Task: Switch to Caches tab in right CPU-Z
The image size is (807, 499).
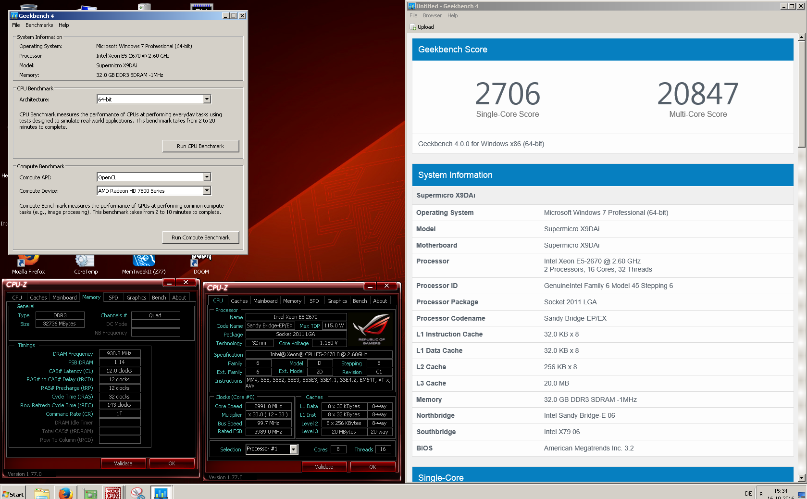Action: [239, 301]
